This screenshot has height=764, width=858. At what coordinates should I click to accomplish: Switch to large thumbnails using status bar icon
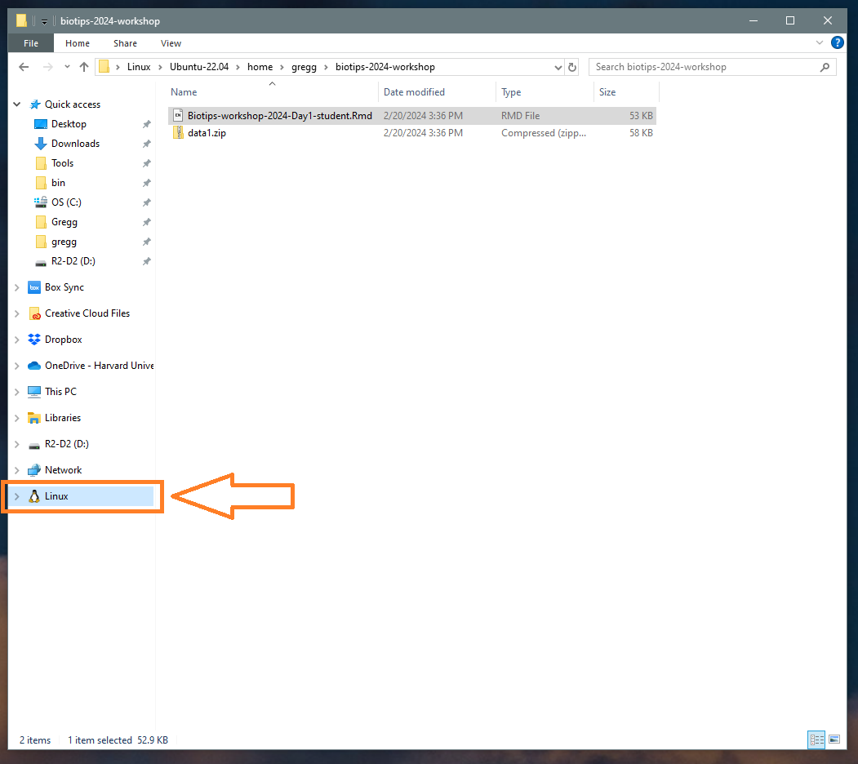point(834,740)
